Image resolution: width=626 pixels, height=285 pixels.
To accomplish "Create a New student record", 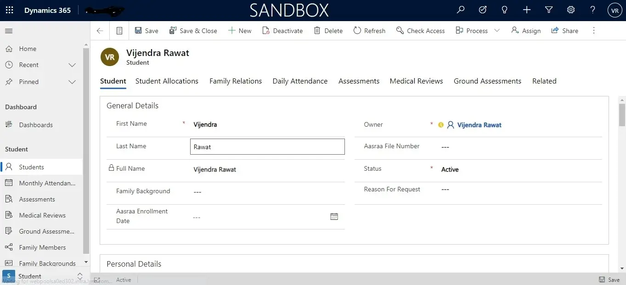I will coord(240,31).
